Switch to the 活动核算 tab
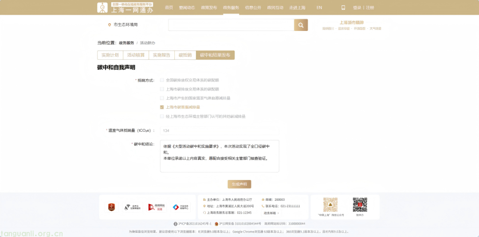This screenshot has width=479, height=237. click(x=136, y=55)
